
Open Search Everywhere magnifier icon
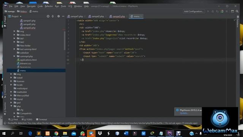coord(237,11)
